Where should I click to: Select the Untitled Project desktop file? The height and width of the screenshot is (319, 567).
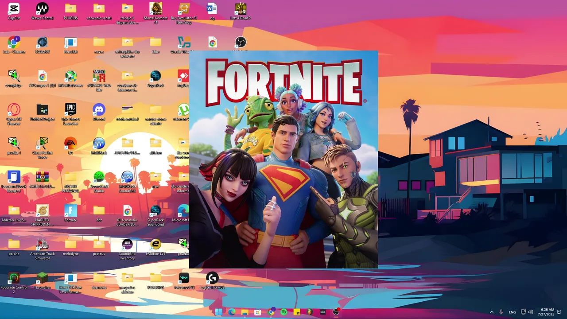pyautogui.click(x=42, y=113)
